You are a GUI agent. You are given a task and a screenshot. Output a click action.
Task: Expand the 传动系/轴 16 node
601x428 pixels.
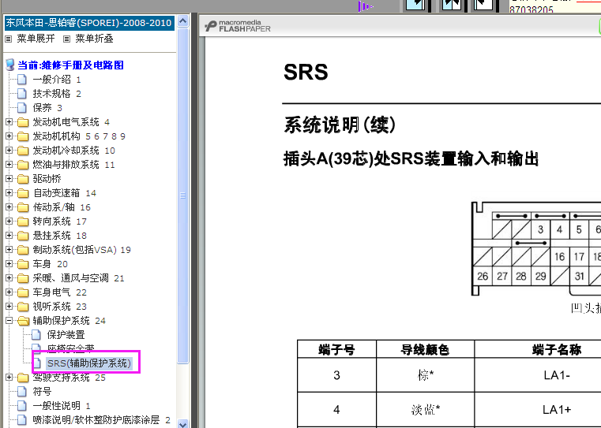pos(9,207)
